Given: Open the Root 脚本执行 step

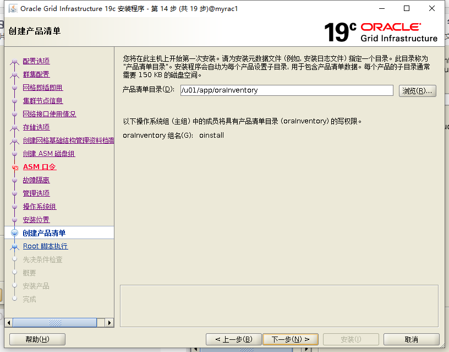Looking at the screenshot, I should coord(46,246).
